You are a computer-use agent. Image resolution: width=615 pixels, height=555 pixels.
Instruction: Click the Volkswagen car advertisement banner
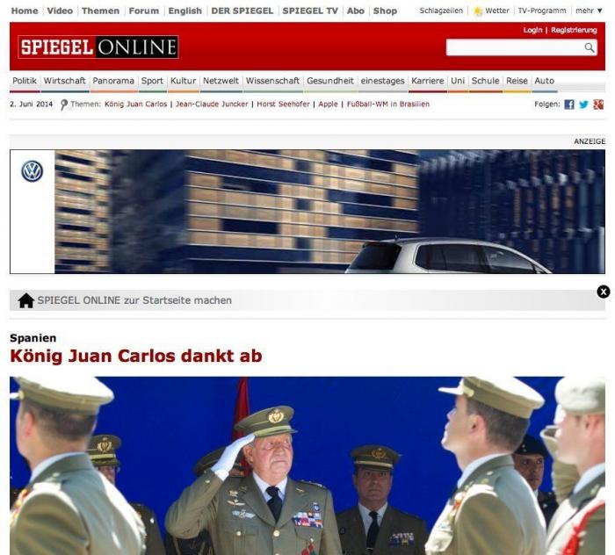click(x=307, y=212)
